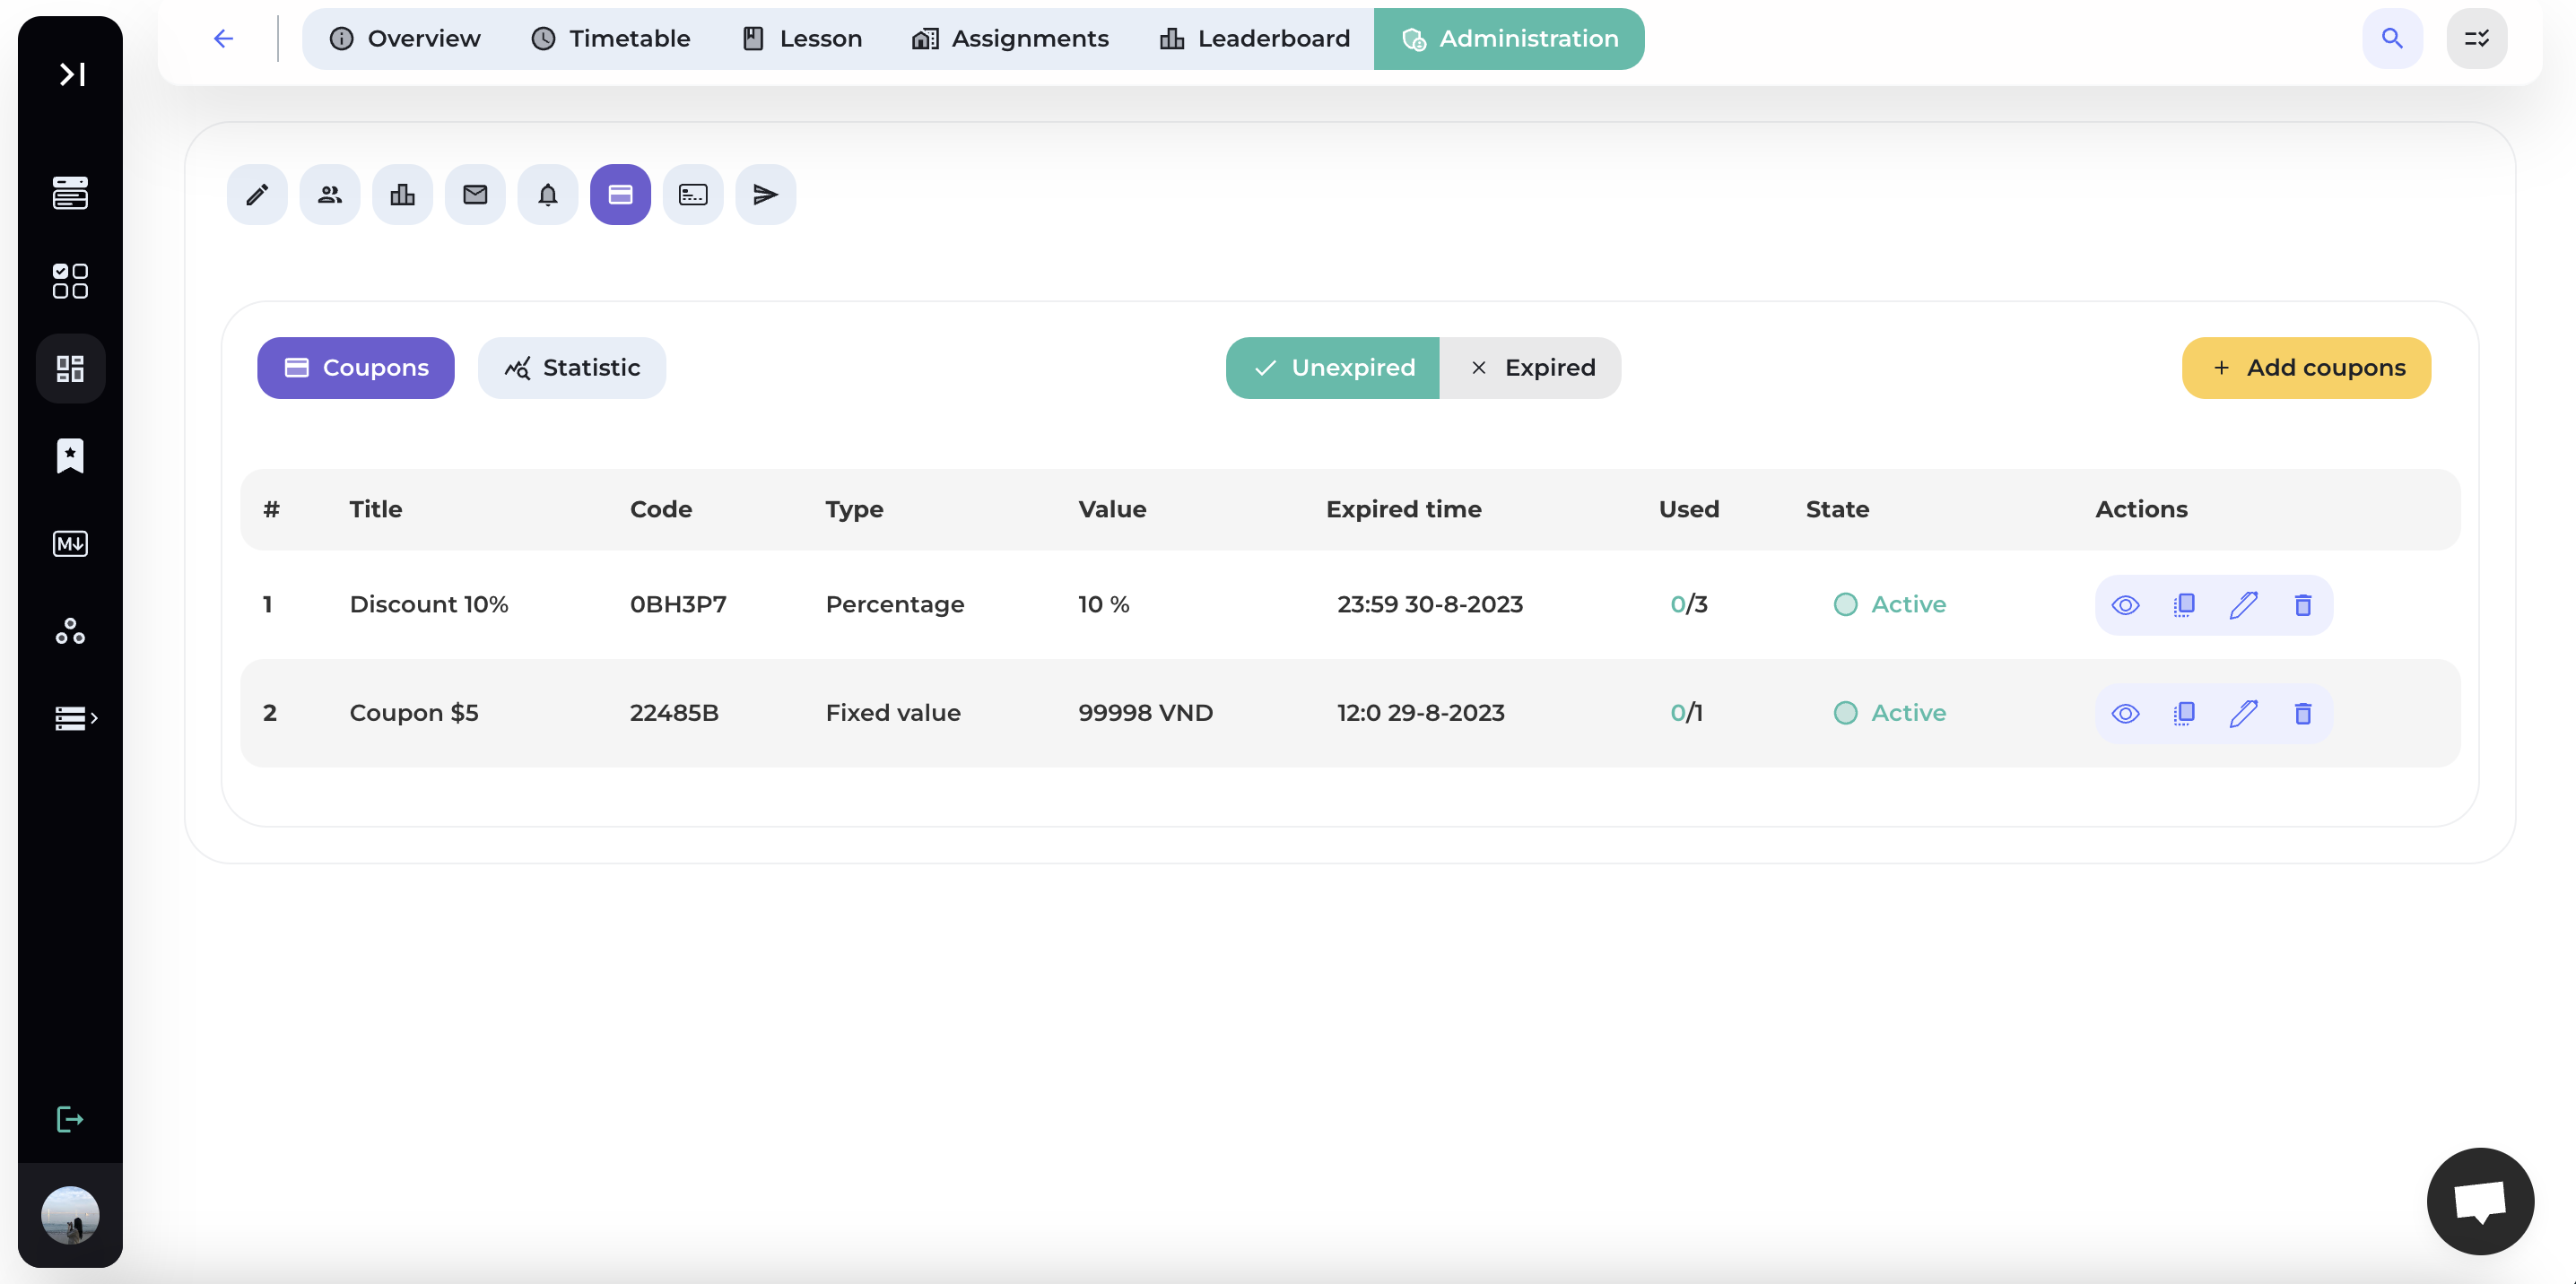The height and width of the screenshot is (1284, 2576).
Task: Open the certificate card admin tool
Action: coord(693,195)
